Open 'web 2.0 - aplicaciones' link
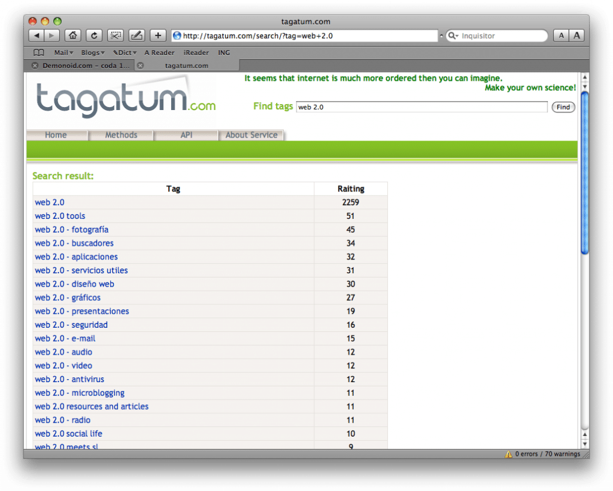The height and width of the screenshot is (491, 613). [76, 257]
